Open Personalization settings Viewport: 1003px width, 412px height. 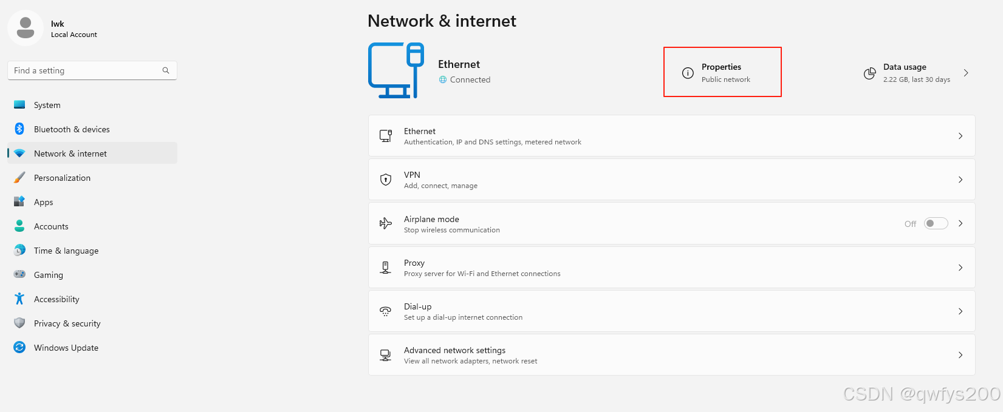(92, 178)
